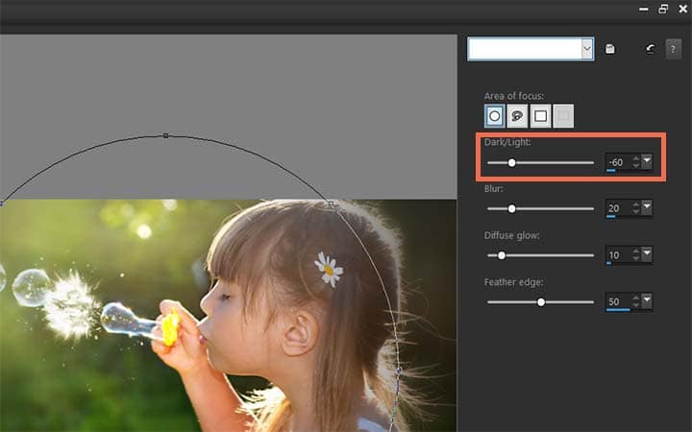Click the 'Dark/Light:' label
The height and width of the screenshot is (432, 692).
pos(507,142)
